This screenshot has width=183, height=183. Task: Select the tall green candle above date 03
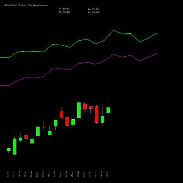[15, 146]
